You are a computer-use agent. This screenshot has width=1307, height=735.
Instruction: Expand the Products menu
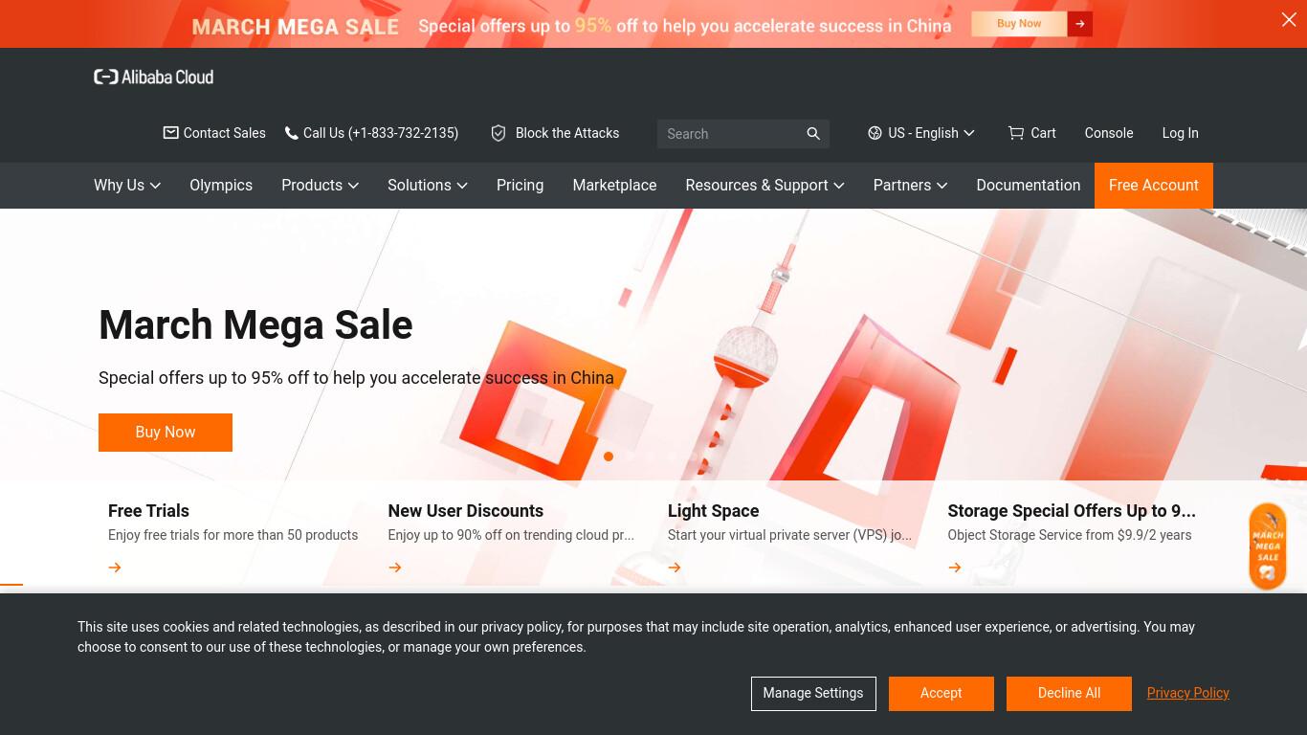pos(320,186)
